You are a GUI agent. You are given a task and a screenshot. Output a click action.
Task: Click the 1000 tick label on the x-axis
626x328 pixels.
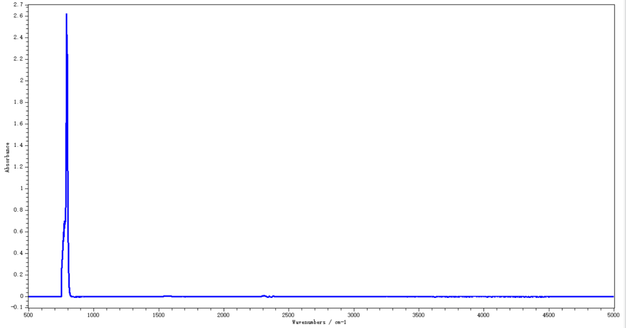click(93, 315)
